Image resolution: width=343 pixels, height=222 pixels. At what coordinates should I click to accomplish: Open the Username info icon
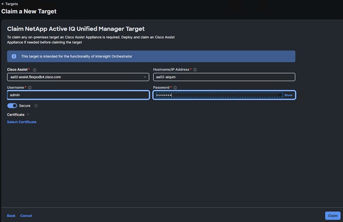coord(30,88)
